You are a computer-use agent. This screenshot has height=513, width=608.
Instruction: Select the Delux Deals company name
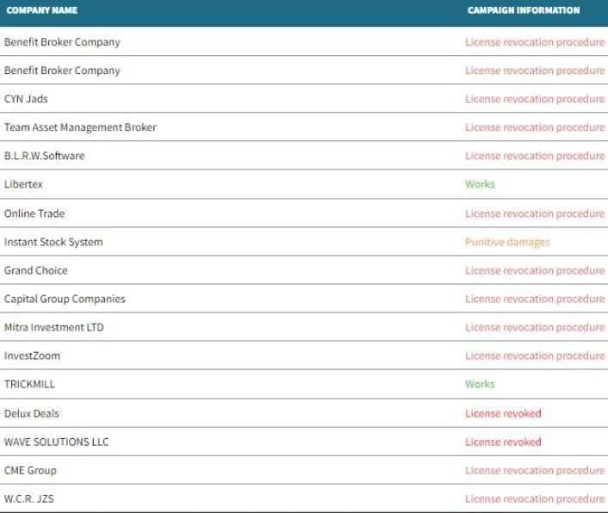point(31,413)
